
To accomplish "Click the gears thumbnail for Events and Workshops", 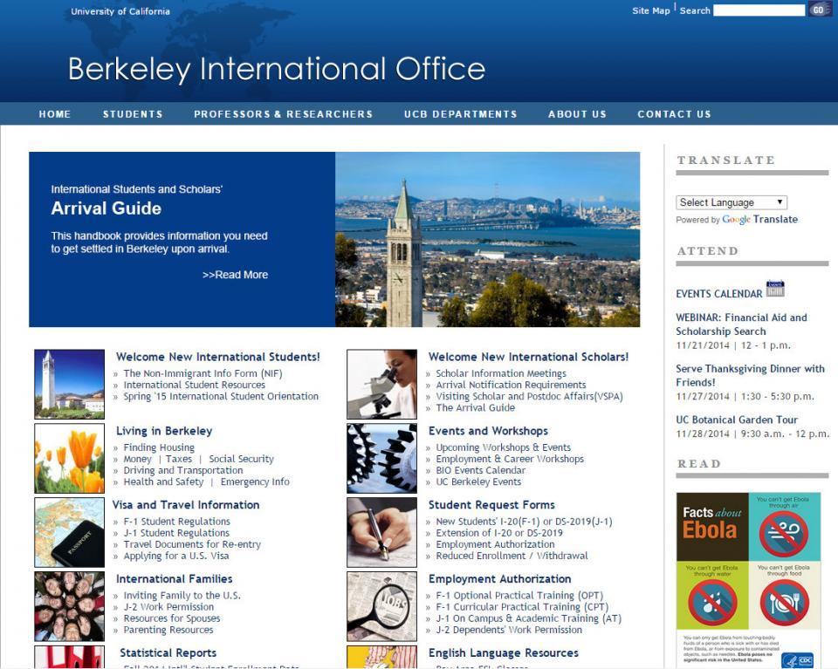I will pos(381,458).
